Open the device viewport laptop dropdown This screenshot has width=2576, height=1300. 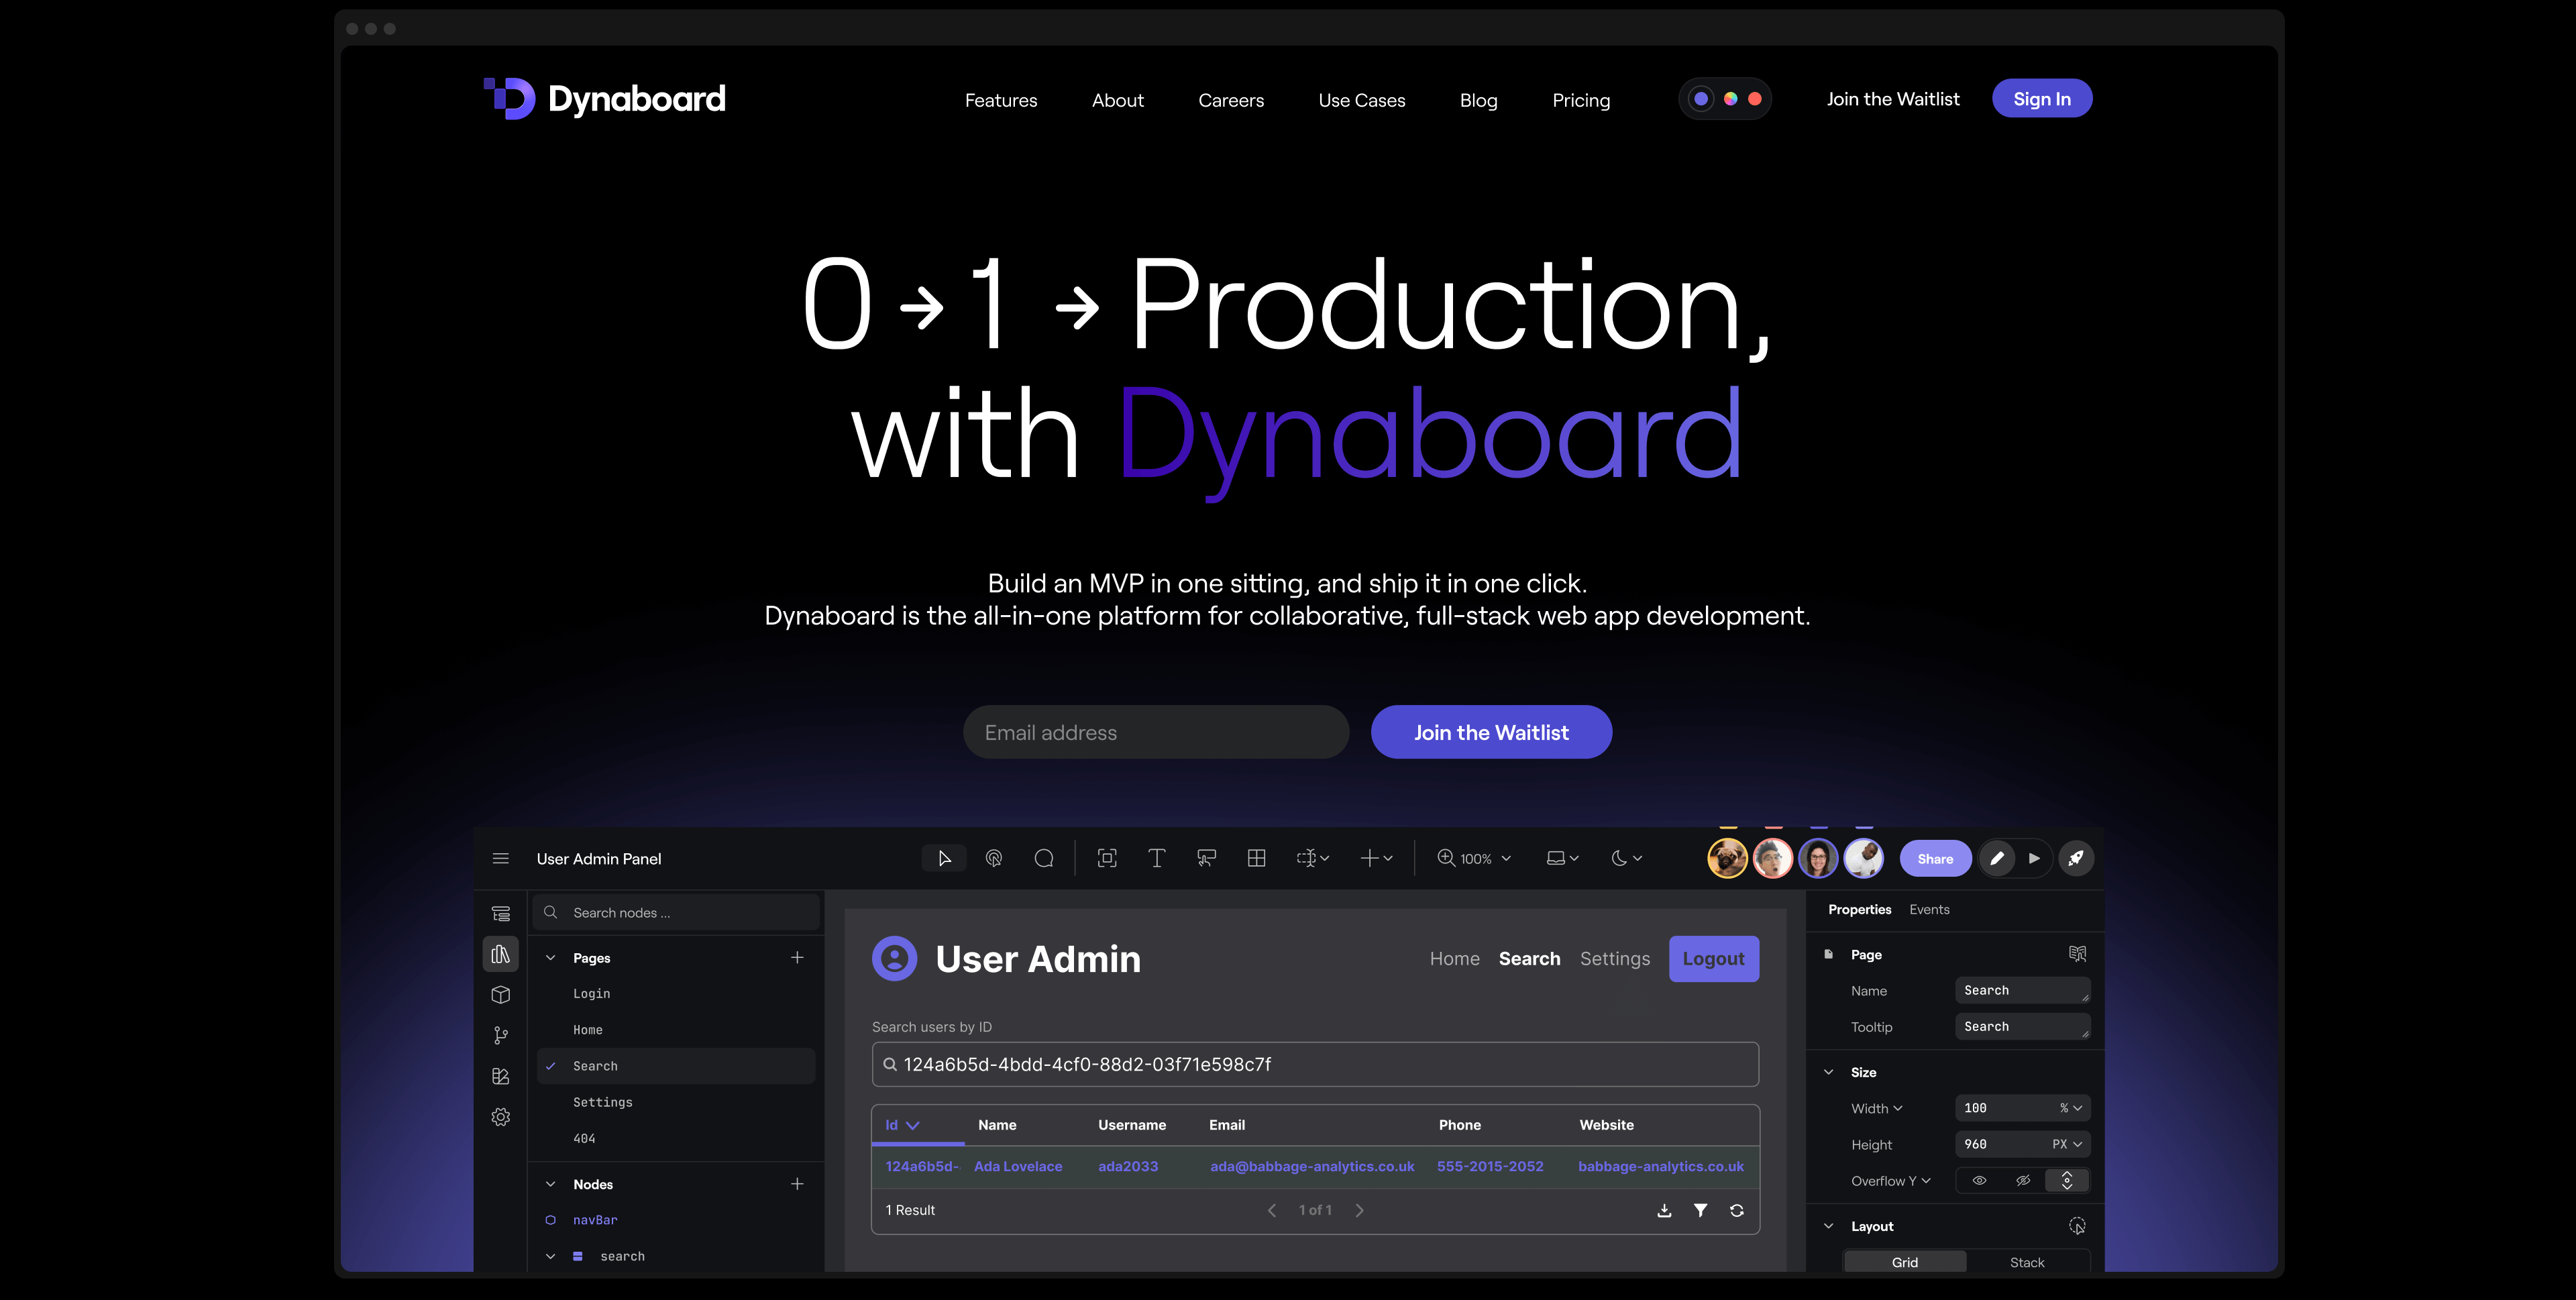click(1563, 858)
